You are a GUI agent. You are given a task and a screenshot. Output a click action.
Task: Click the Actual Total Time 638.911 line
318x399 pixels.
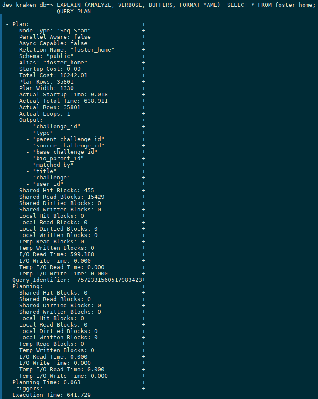pyautogui.click(x=64, y=101)
